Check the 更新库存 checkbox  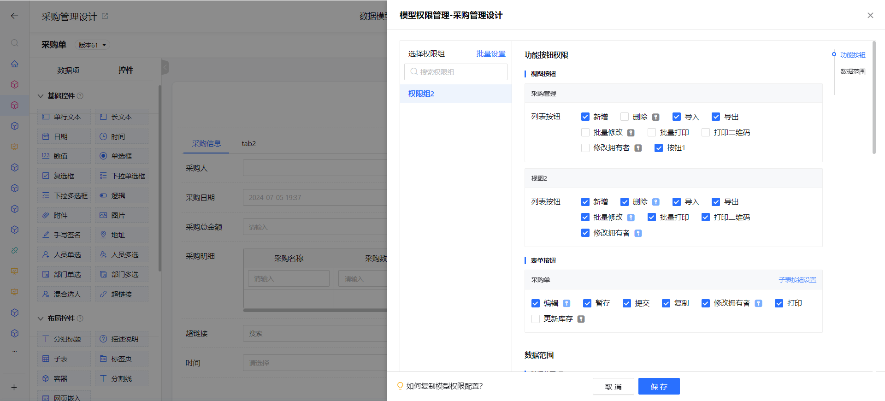coord(536,318)
